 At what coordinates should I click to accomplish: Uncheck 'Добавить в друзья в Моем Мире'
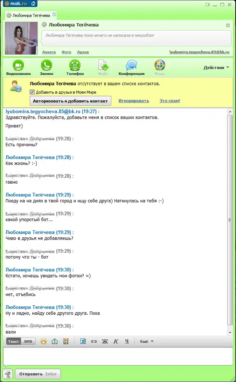point(32,92)
